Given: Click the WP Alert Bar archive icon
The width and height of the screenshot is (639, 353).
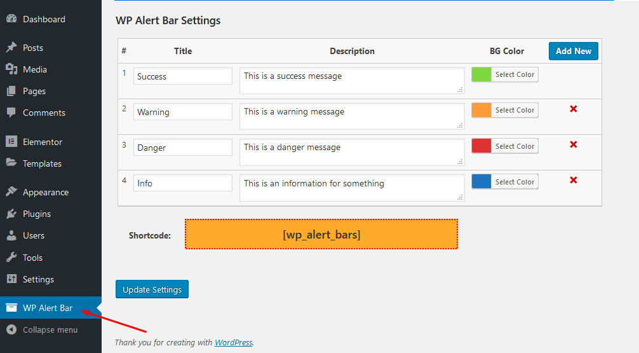Looking at the screenshot, I should [11, 307].
